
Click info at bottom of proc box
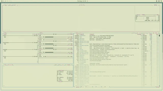[83, 87]
